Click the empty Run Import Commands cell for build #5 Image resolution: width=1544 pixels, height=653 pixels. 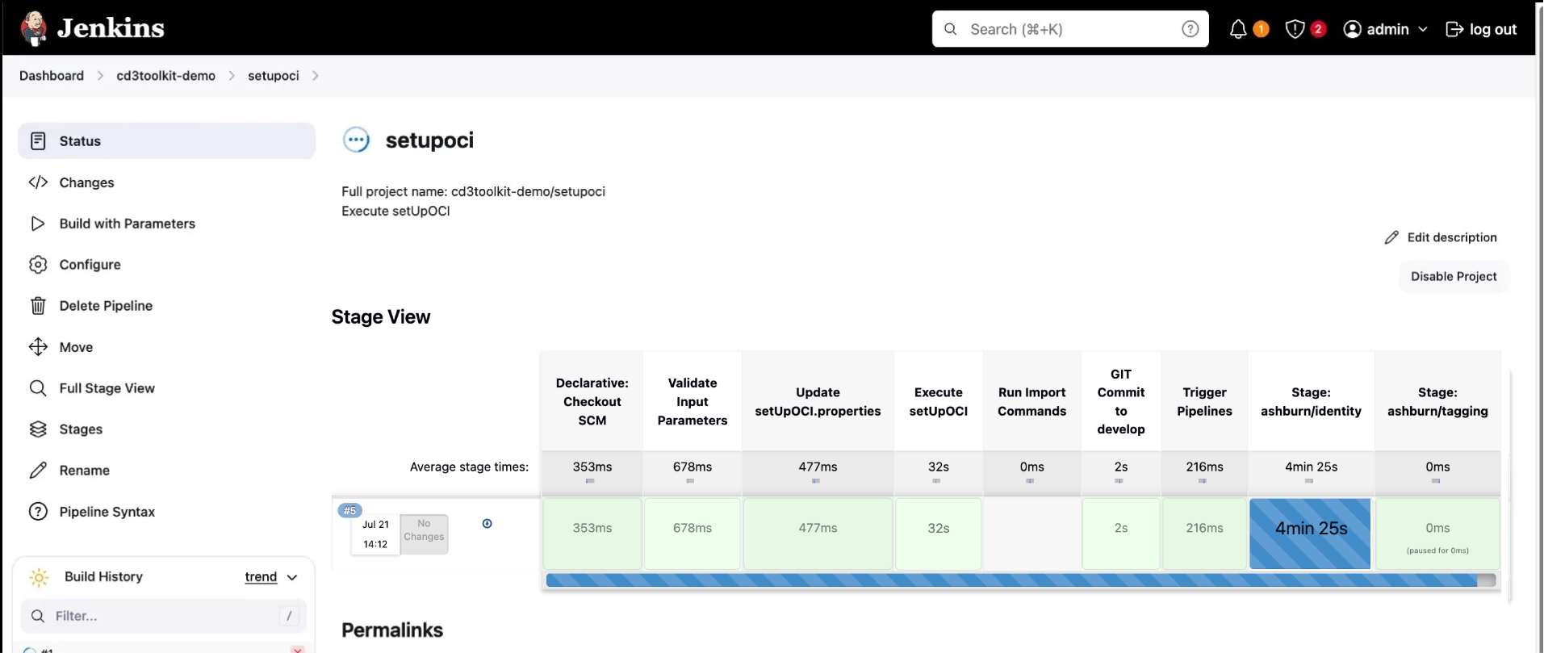coord(1031,534)
